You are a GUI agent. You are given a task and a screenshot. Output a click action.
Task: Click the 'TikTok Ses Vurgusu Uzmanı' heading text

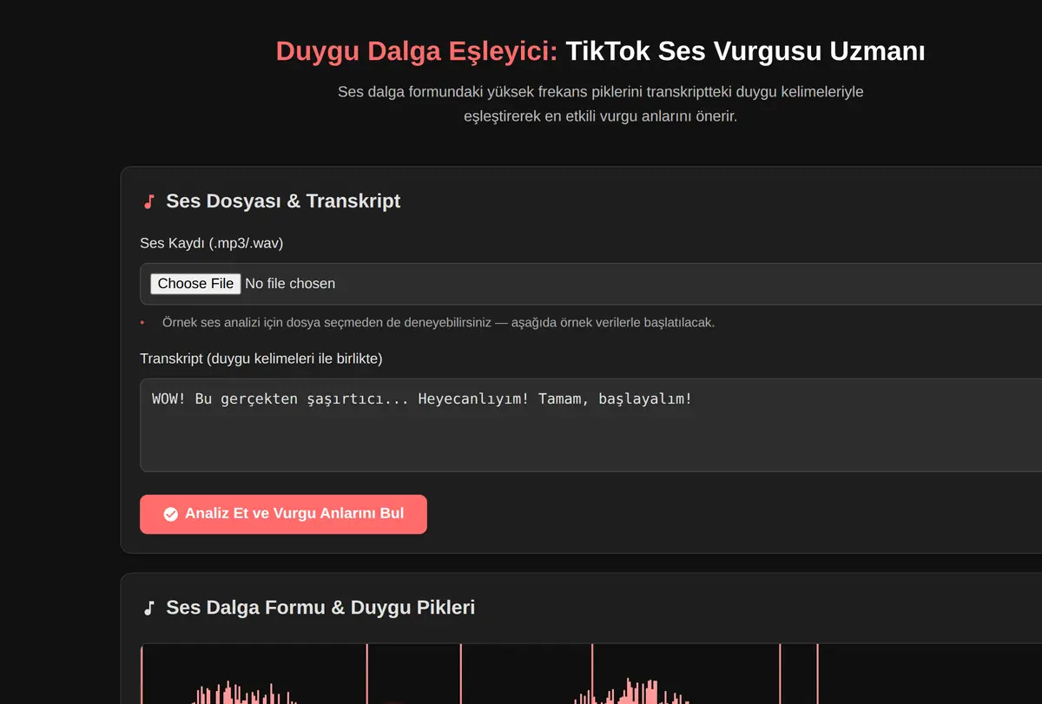pyautogui.click(x=745, y=51)
